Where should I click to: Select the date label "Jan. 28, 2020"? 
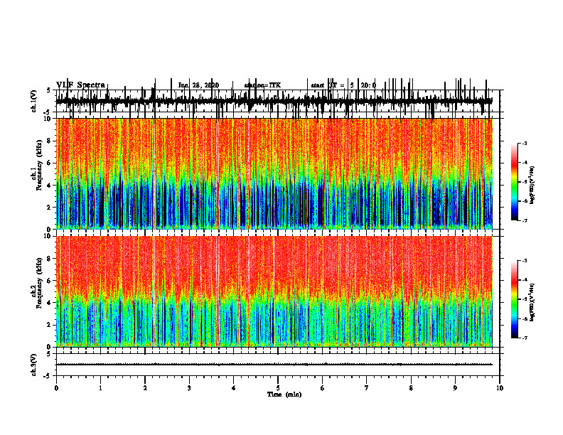198,85
